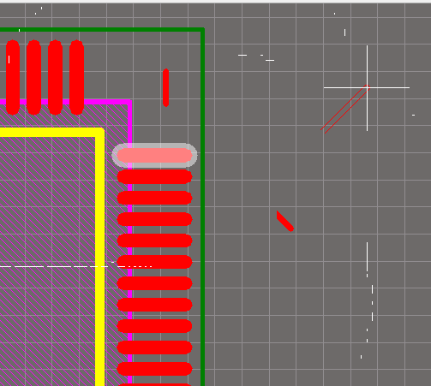Click the fourth vertical red pad from left

click(76, 77)
